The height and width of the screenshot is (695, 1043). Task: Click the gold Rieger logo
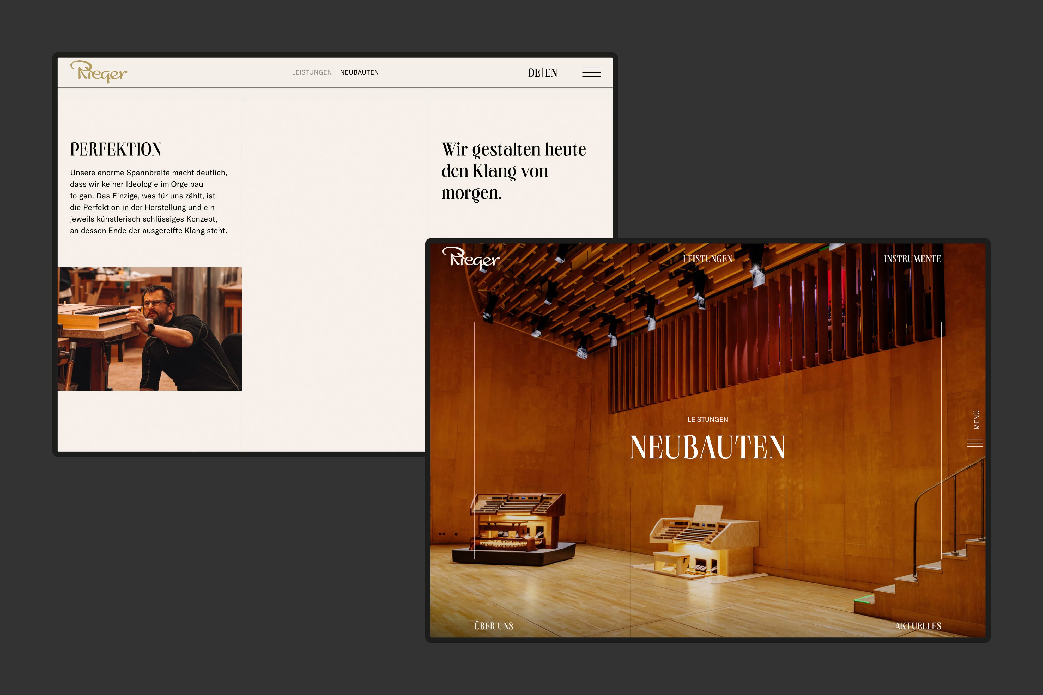[99, 72]
